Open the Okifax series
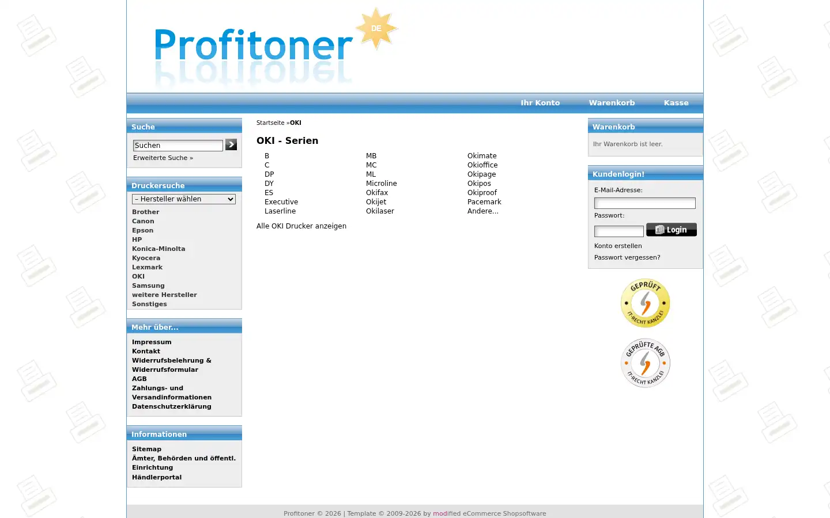This screenshot has width=830, height=518. click(x=377, y=193)
